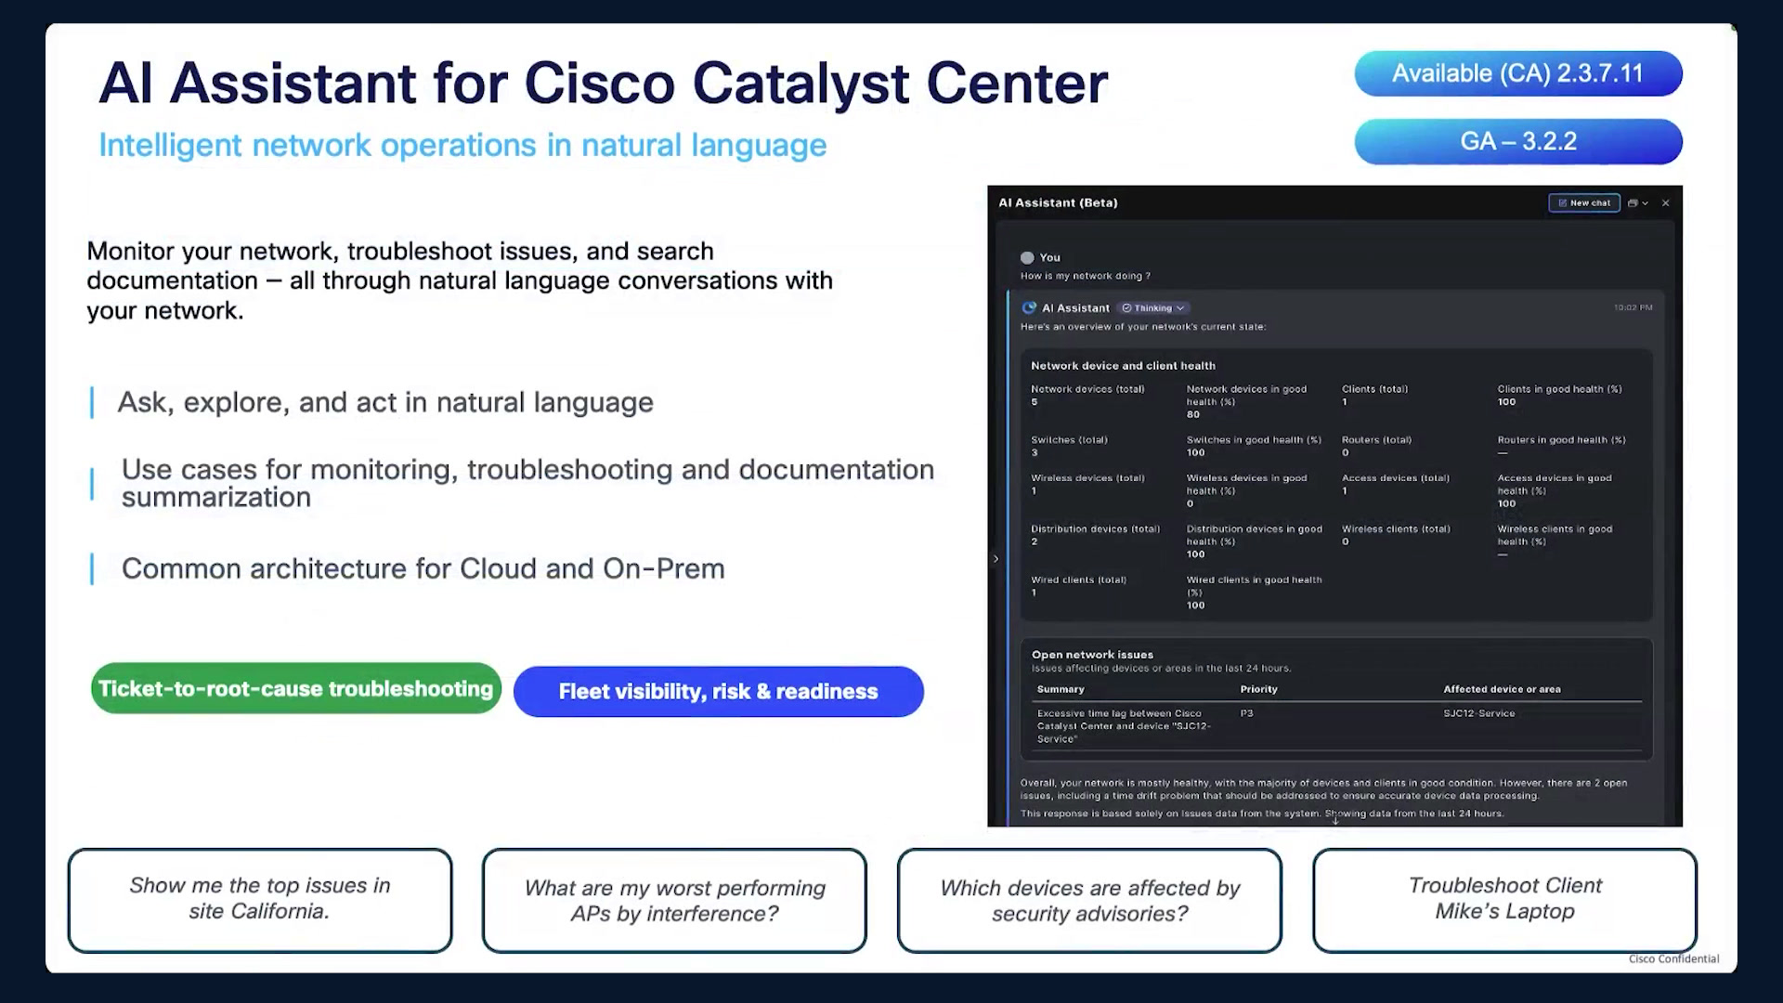The image size is (1783, 1003).
Task: Click the Affected device or area column header
Action: tap(1502, 689)
